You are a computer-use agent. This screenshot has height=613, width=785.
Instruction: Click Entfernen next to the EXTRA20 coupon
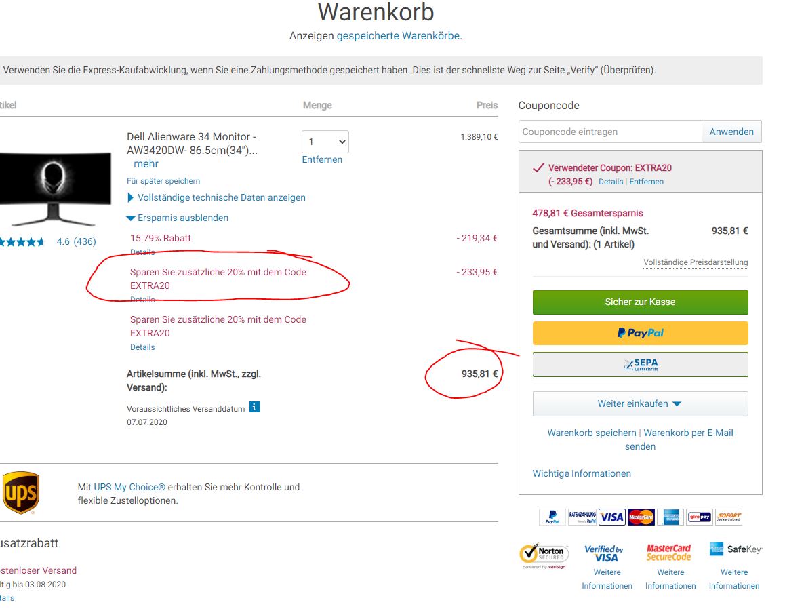click(x=646, y=182)
